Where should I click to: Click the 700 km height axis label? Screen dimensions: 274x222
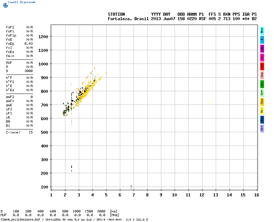pyautogui.click(x=45, y=105)
